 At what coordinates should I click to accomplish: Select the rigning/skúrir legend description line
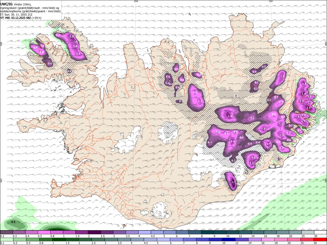tap(30, 8)
